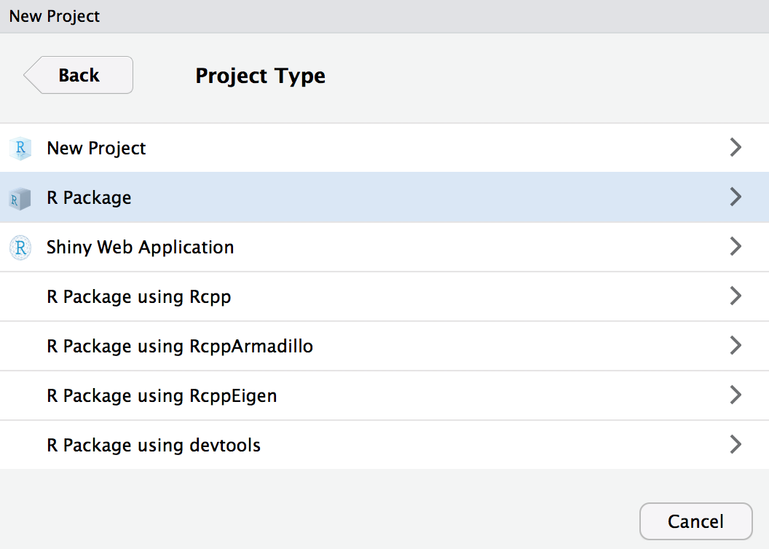Select the R Package project type
769x549 pixels.
coord(89,198)
